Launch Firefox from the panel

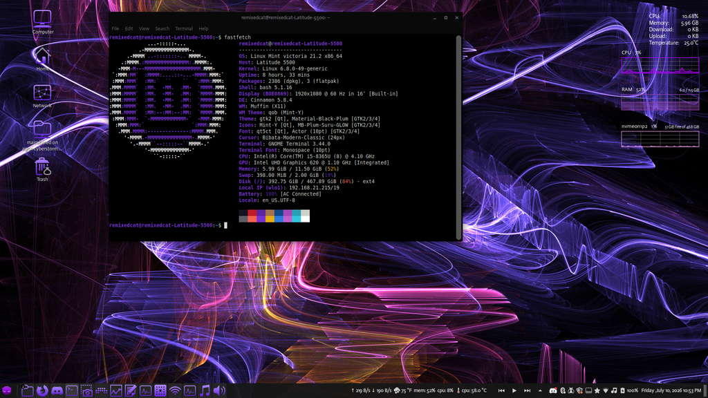tap(42, 390)
